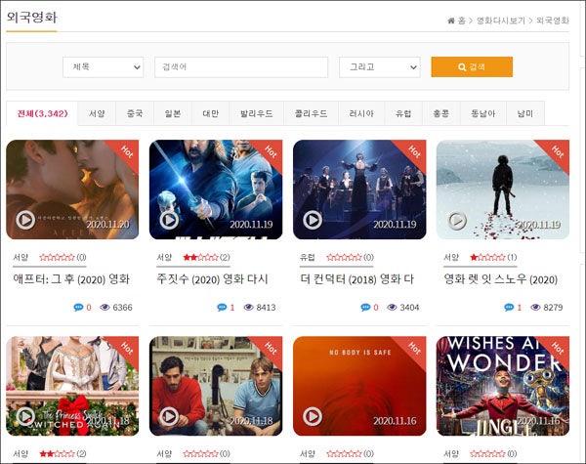This screenshot has width=586, height=464.
Task: Select the 홍콩 tab
Action: (x=441, y=113)
